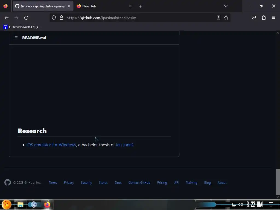Image resolution: width=280 pixels, height=210 pixels.
Task: Switch to the GitHub ipasimulator tab
Action: [43, 6]
